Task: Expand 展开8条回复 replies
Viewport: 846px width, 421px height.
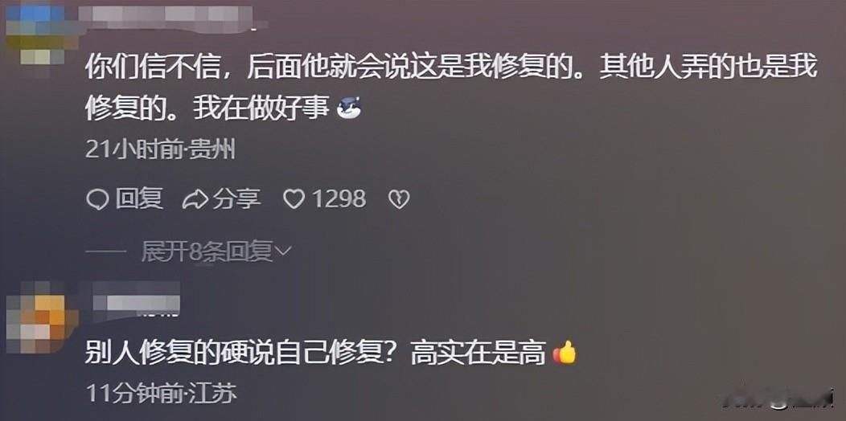Action: click(207, 251)
